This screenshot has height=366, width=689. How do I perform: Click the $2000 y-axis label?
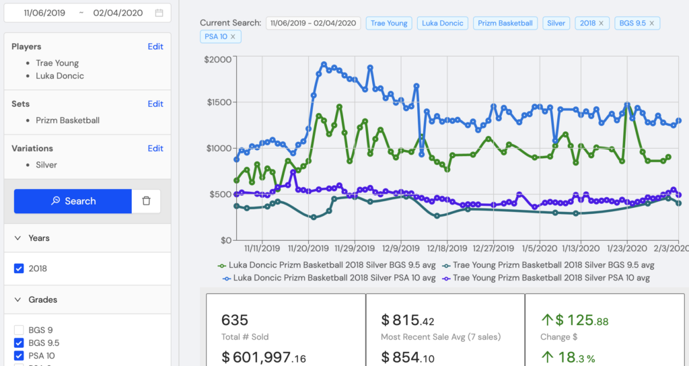217,60
